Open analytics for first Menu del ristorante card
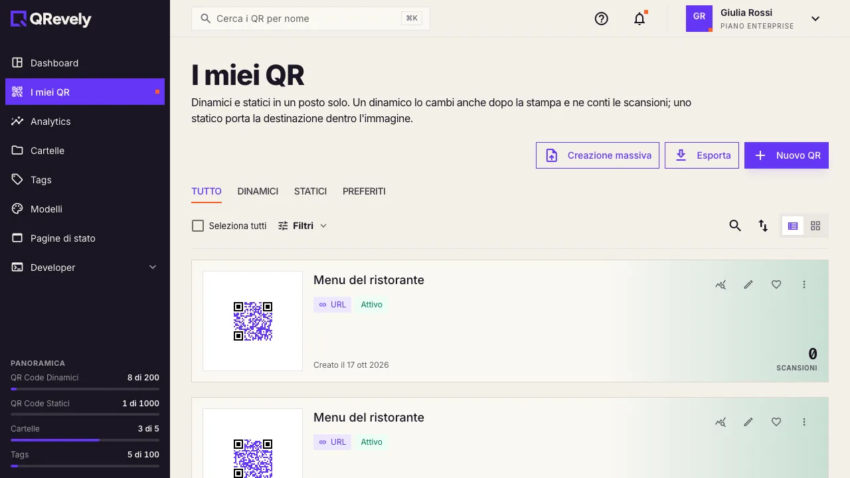This screenshot has width=850, height=478. pyautogui.click(x=721, y=284)
